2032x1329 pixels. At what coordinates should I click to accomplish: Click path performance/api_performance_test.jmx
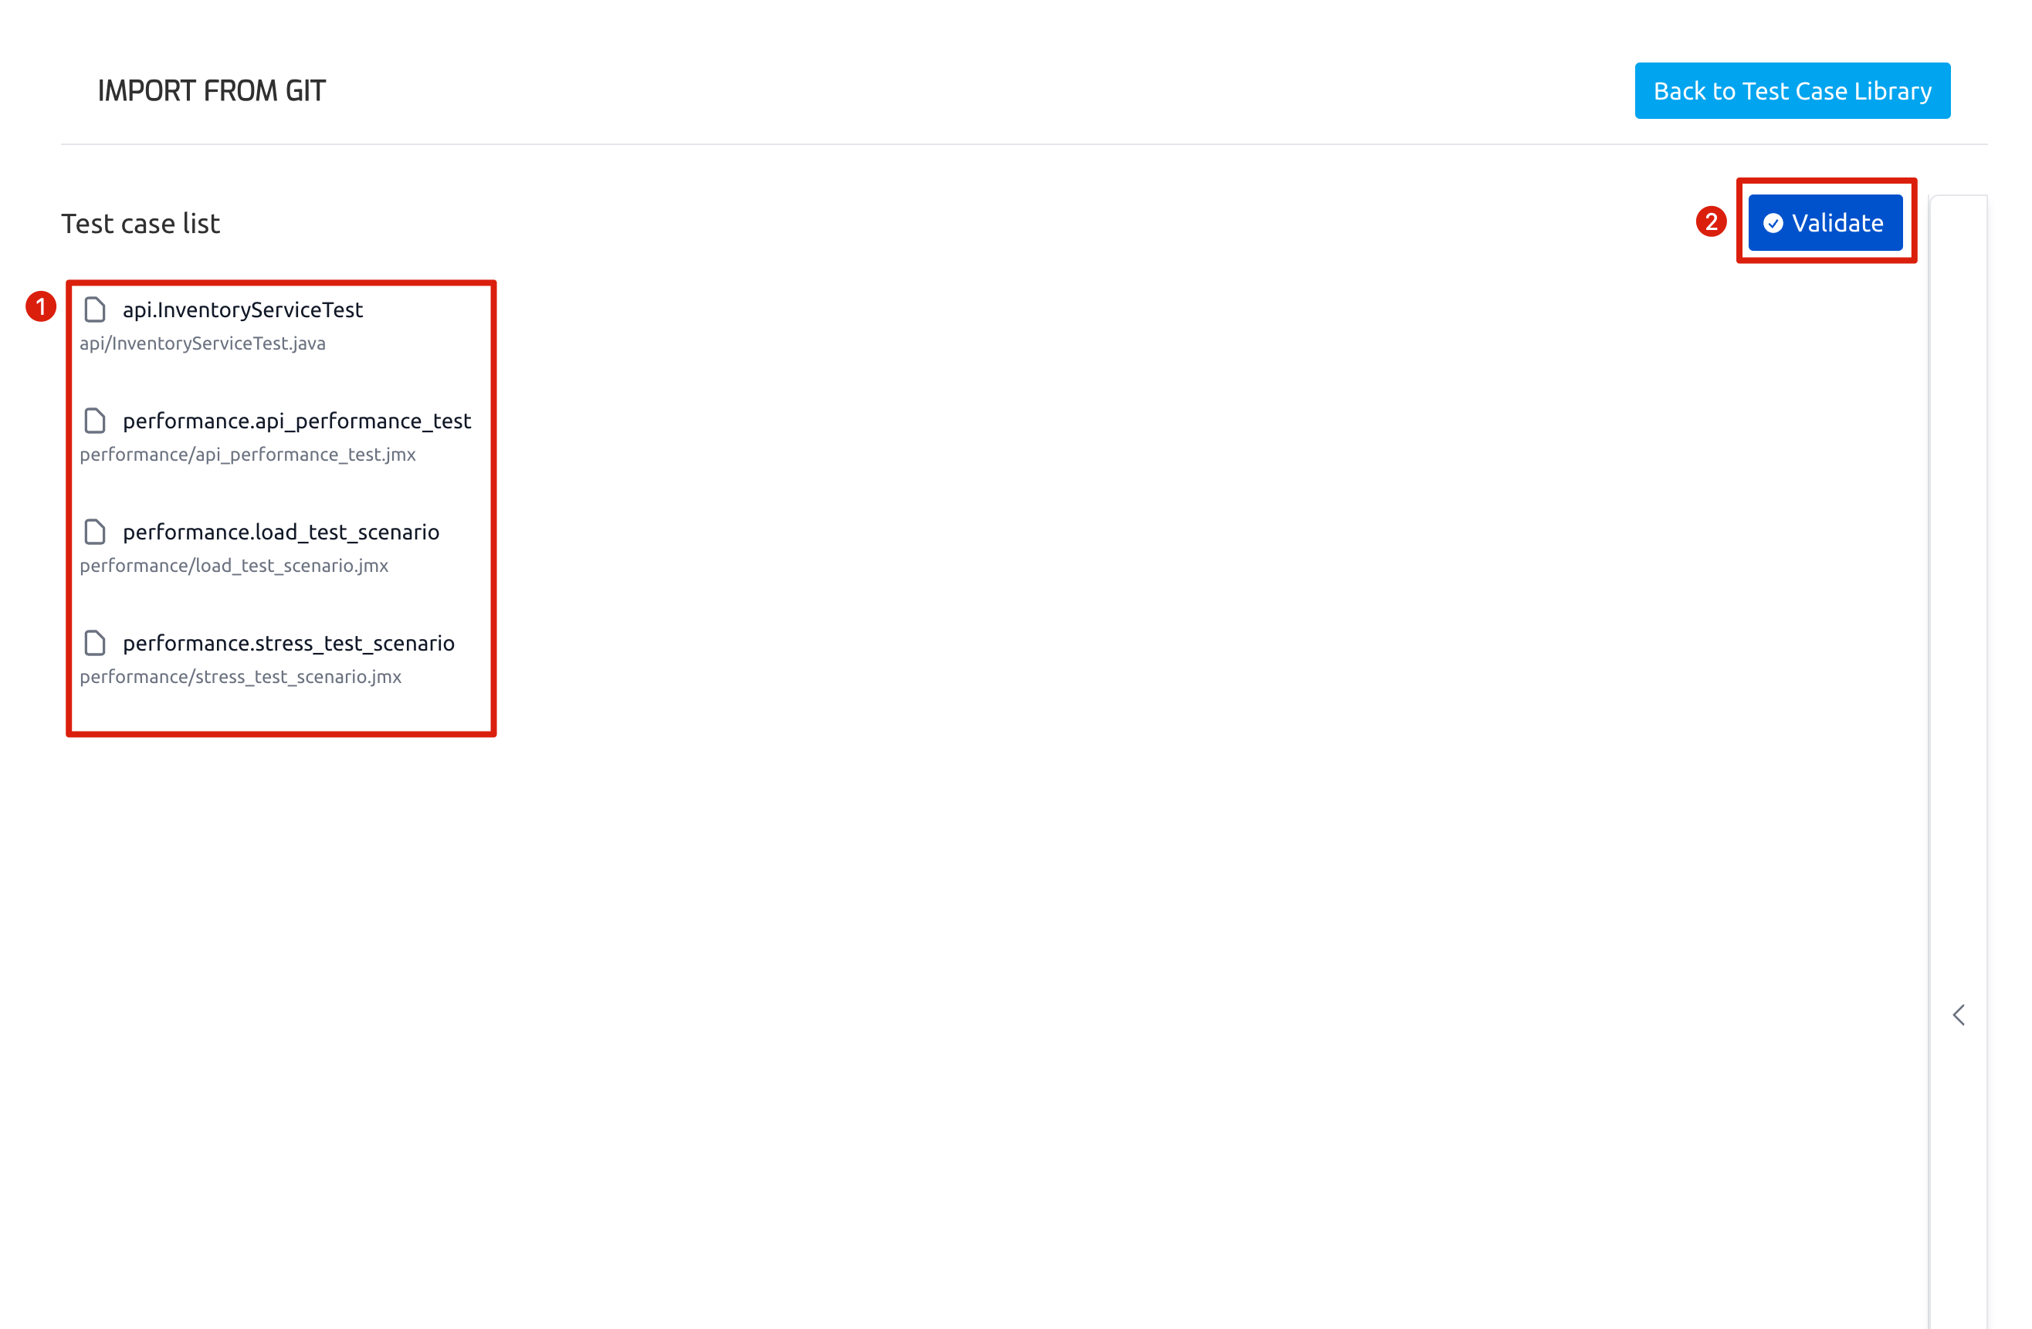coord(248,454)
